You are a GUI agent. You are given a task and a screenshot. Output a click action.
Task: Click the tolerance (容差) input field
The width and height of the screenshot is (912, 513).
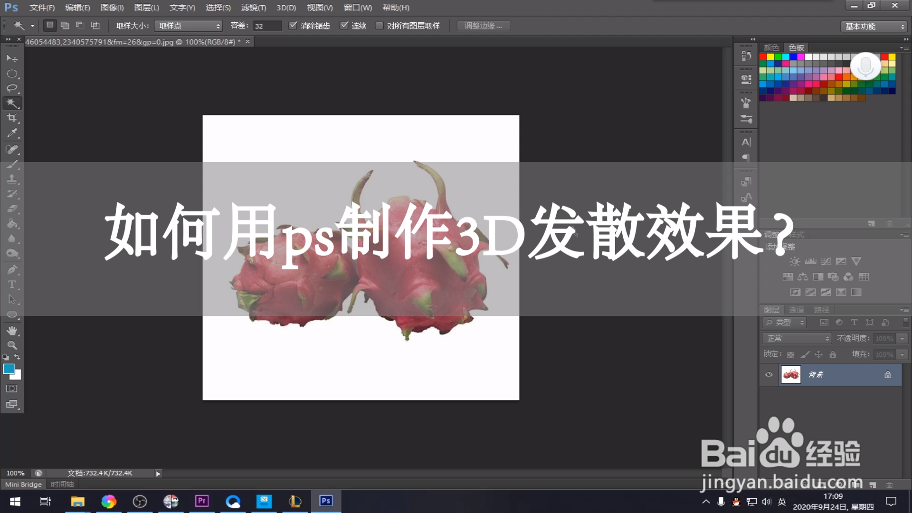(267, 26)
